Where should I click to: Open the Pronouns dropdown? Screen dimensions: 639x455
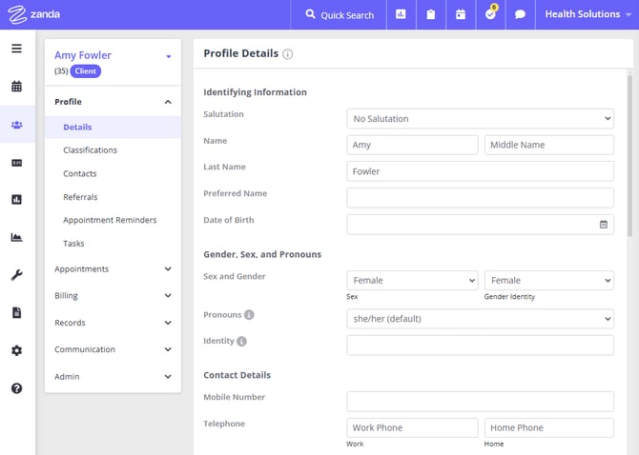[x=480, y=319]
